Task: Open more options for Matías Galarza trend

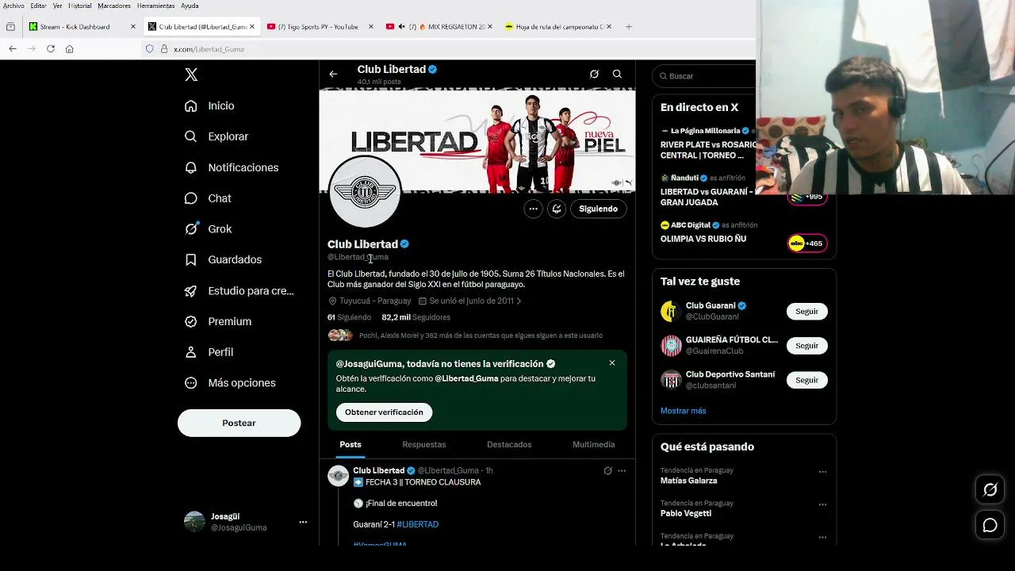Action: coord(822,472)
